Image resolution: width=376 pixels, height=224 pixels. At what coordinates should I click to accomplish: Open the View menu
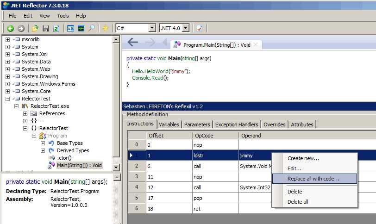point(44,16)
